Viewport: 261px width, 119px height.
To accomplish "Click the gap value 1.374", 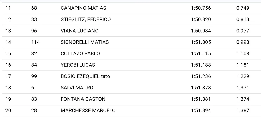I will [x=243, y=99].
